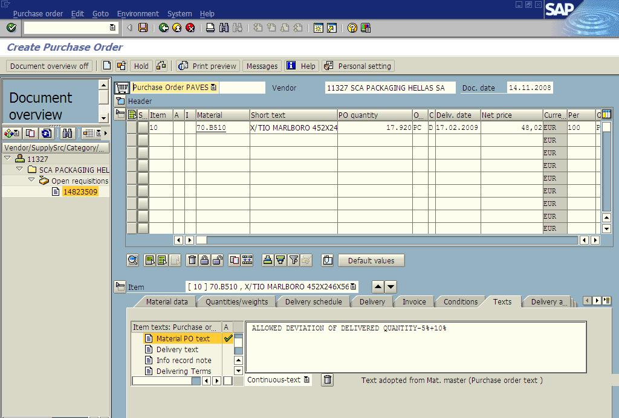Click the yellow Exit icon
The width and height of the screenshot is (619, 418).
(177, 28)
